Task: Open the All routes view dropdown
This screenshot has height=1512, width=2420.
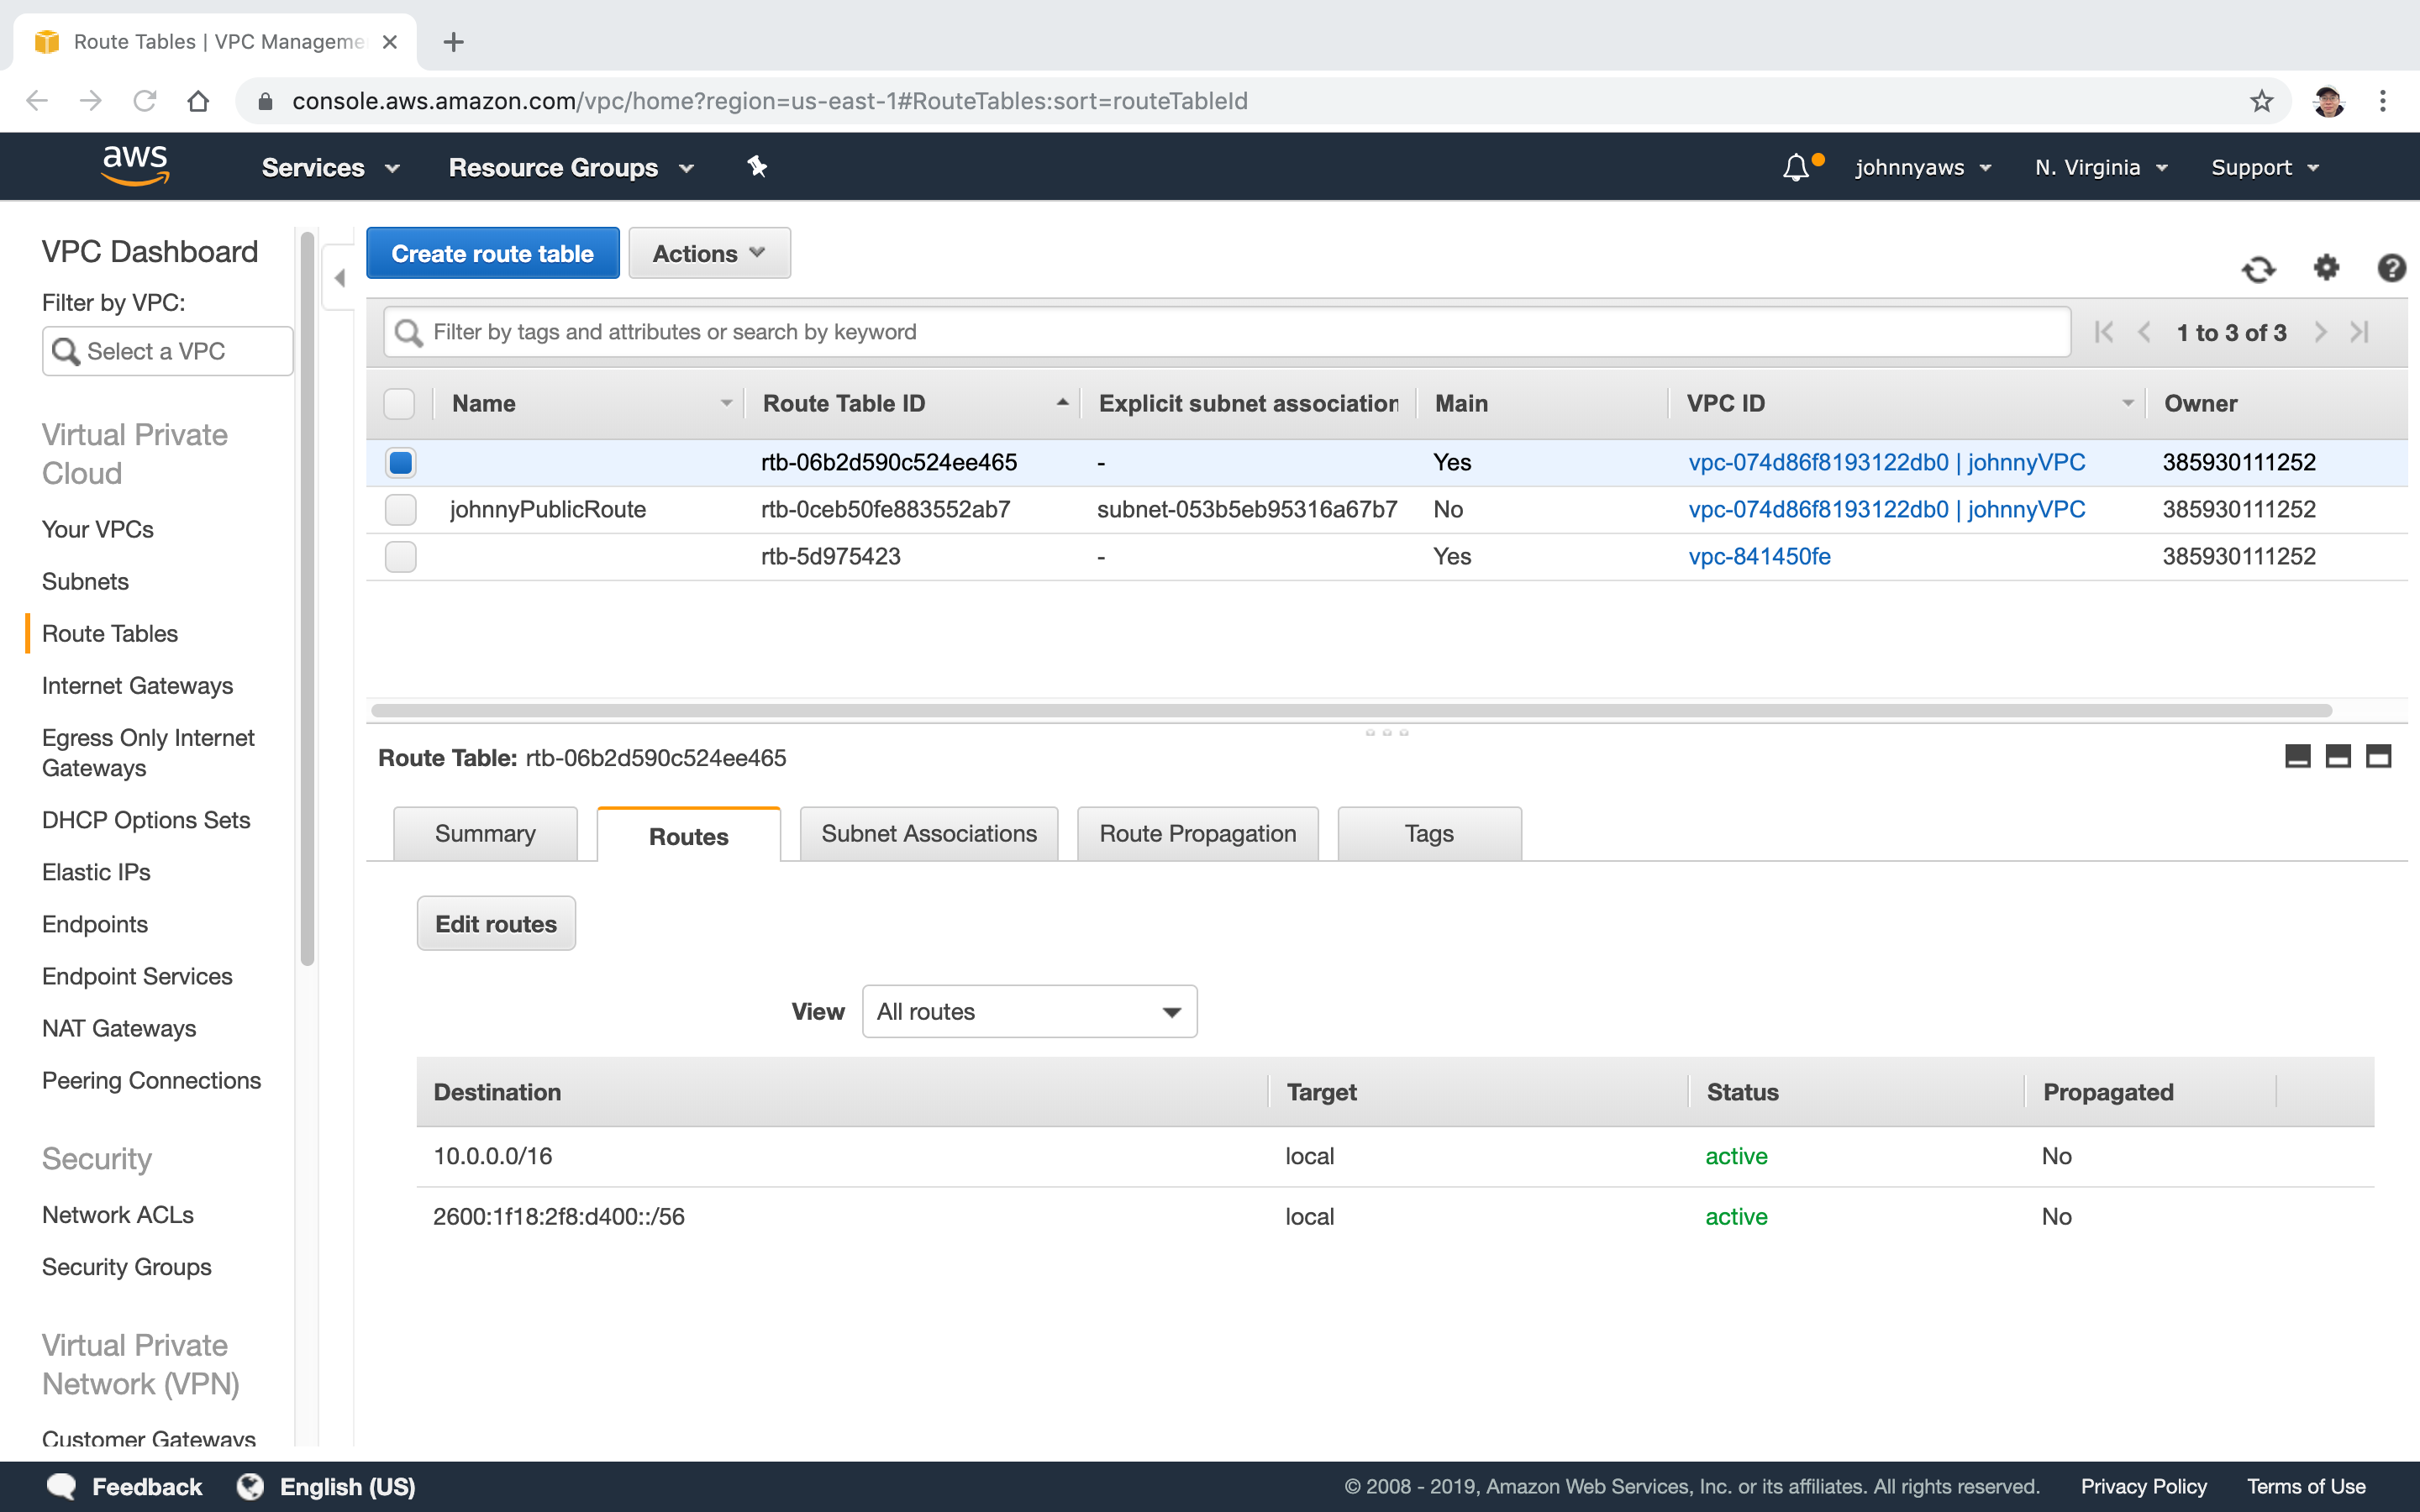Action: [x=1029, y=1011]
